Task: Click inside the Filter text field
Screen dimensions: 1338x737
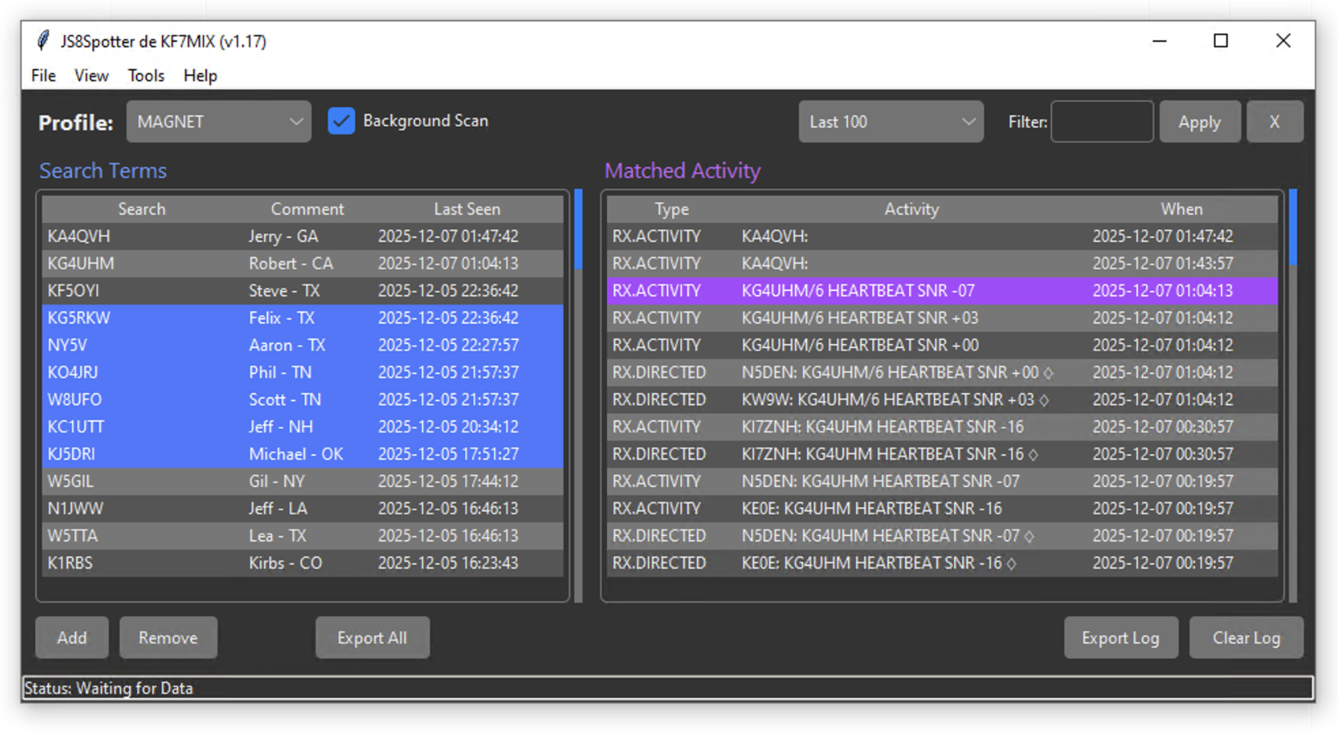Action: click(x=1101, y=122)
